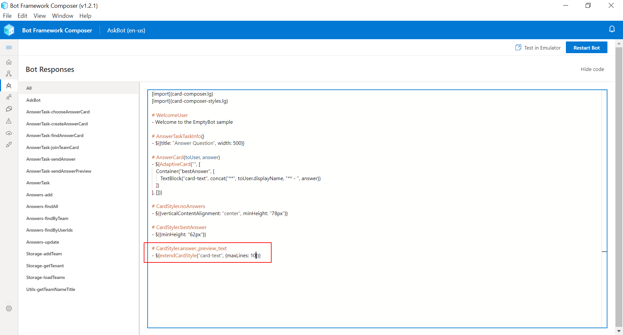Open the AskBot (en-us) bot selector
This screenshot has height=335, width=623.
point(126,30)
